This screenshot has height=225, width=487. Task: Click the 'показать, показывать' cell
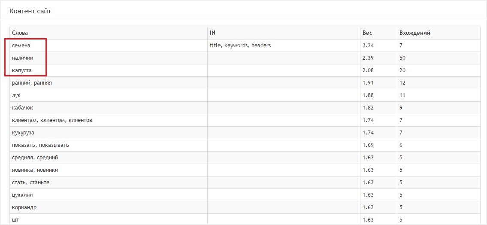tap(40, 145)
